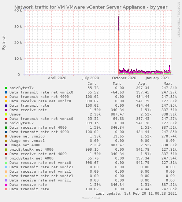Click the orange swatch for Data transmit rate net 4000
The width and height of the screenshot is (182, 202).
6,97
